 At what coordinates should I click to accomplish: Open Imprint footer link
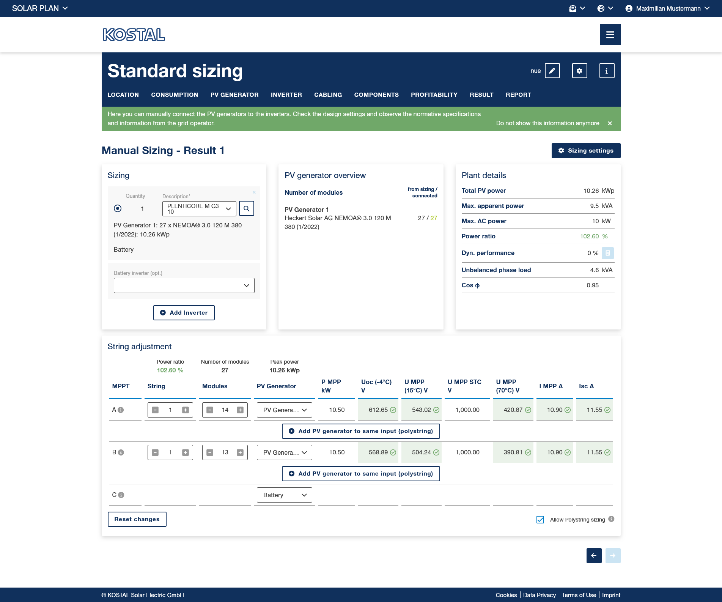(611, 595)
